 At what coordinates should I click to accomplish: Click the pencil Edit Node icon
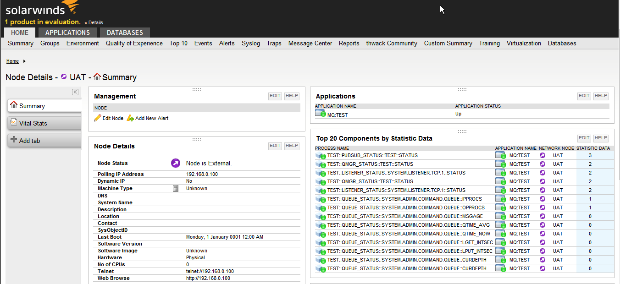98,118
